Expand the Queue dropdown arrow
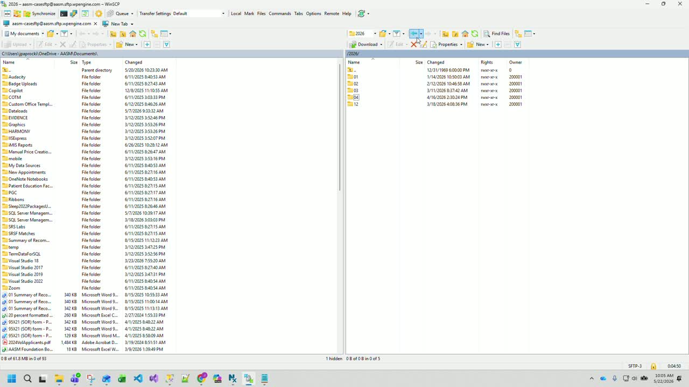Screen dimensions: 689x387 [x=132, y=14]
